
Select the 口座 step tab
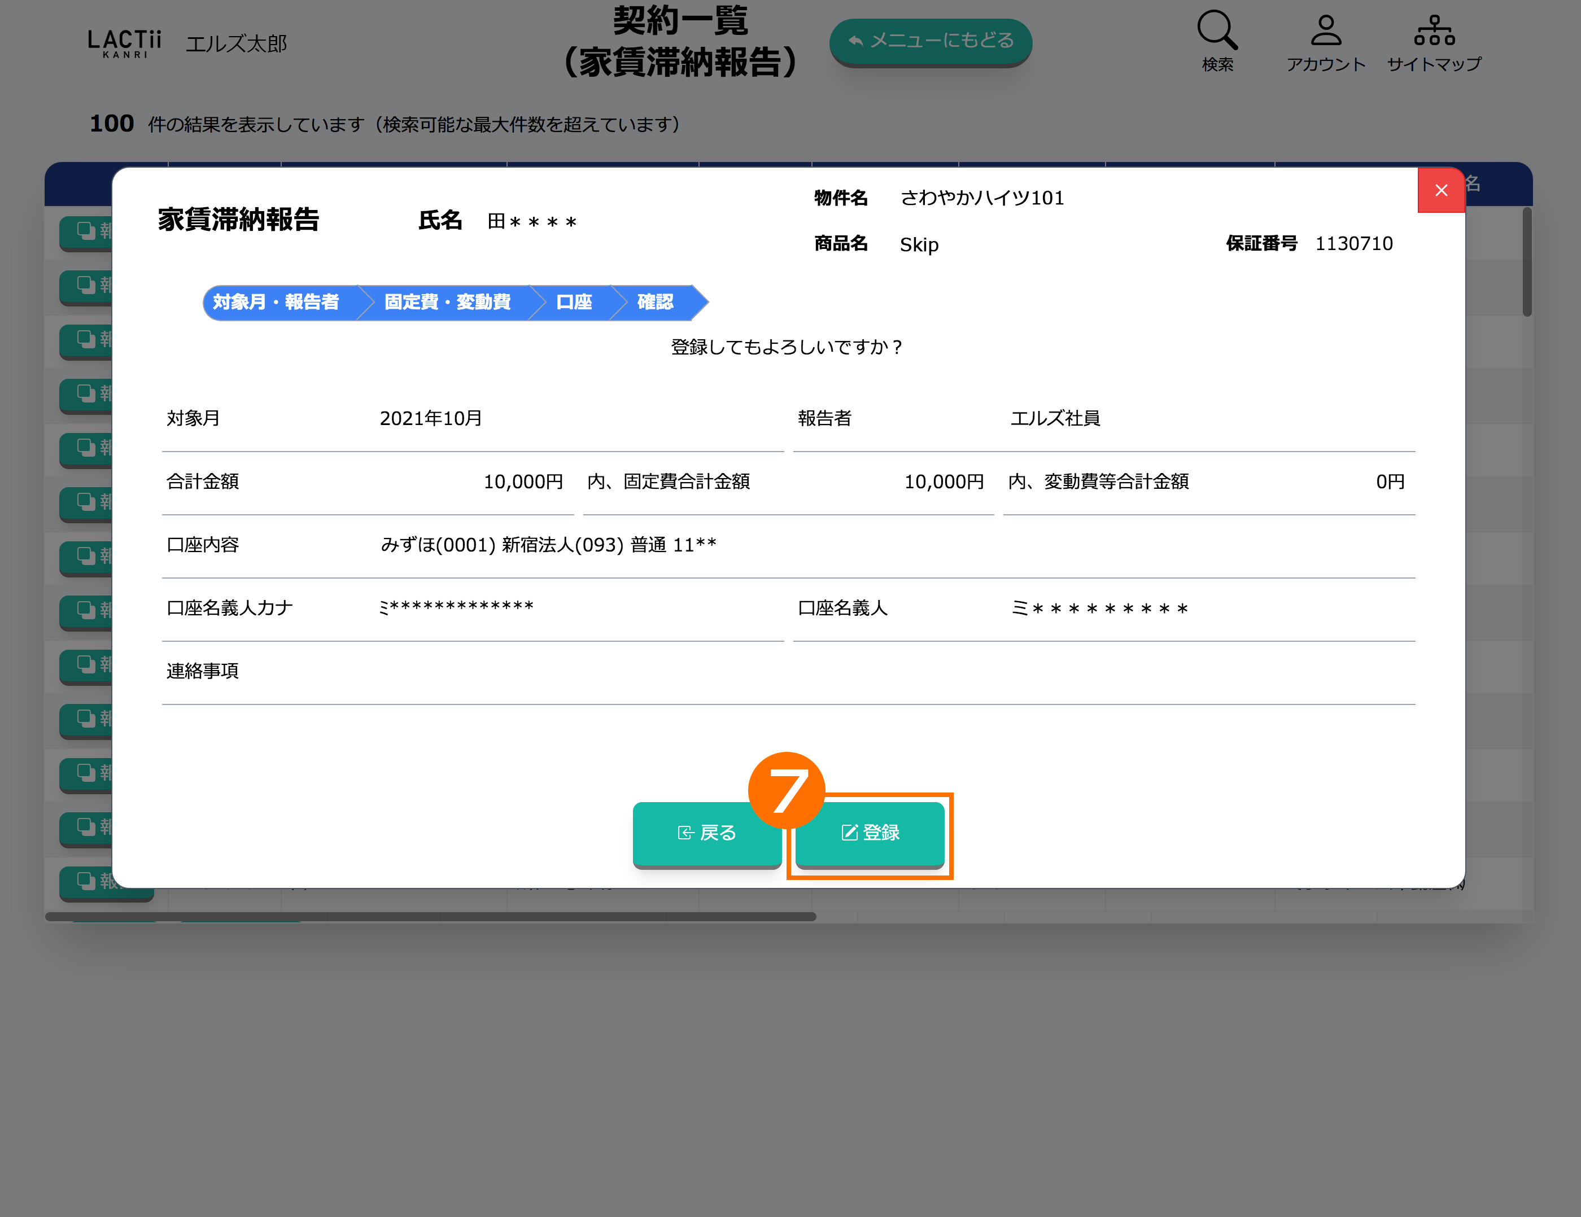574,302
